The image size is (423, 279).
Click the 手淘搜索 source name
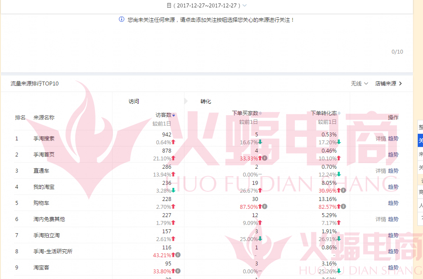pos(44,139)
